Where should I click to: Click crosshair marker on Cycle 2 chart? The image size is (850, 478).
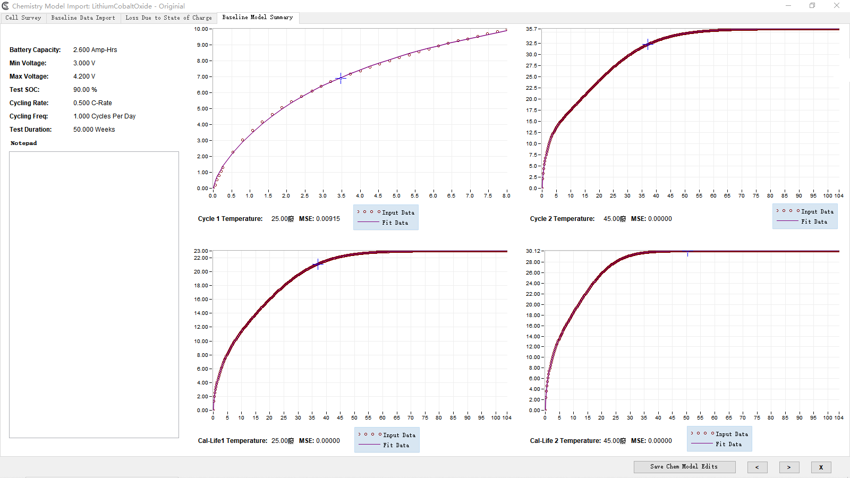pyautogui.click(x=647, y=45)
